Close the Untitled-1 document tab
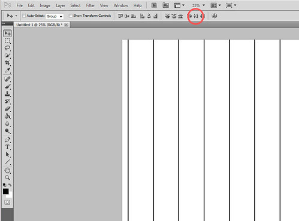 (x=66, y=25)
